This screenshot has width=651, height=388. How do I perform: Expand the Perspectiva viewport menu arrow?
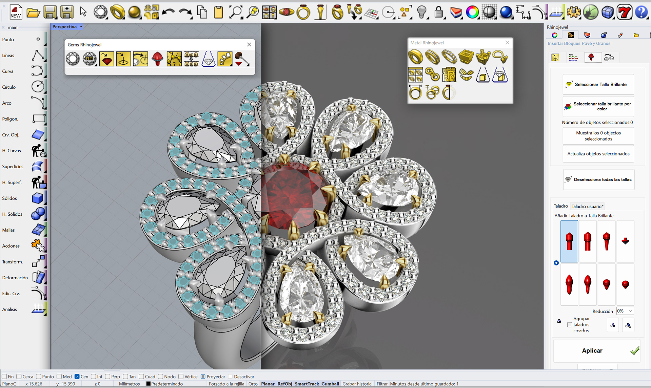click(81, 26)
